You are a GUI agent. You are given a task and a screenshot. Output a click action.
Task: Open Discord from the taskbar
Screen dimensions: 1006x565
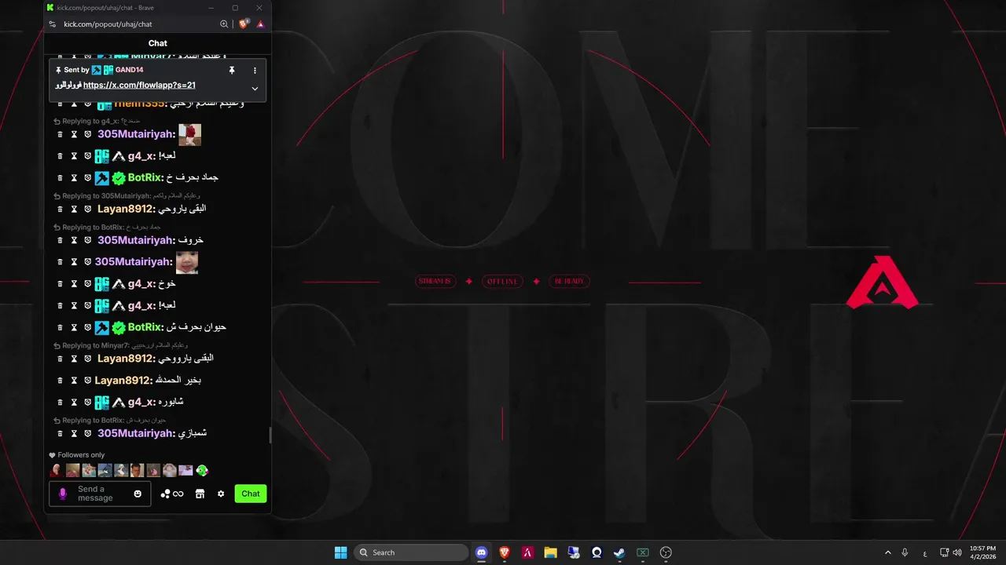(x=482, y=552)
